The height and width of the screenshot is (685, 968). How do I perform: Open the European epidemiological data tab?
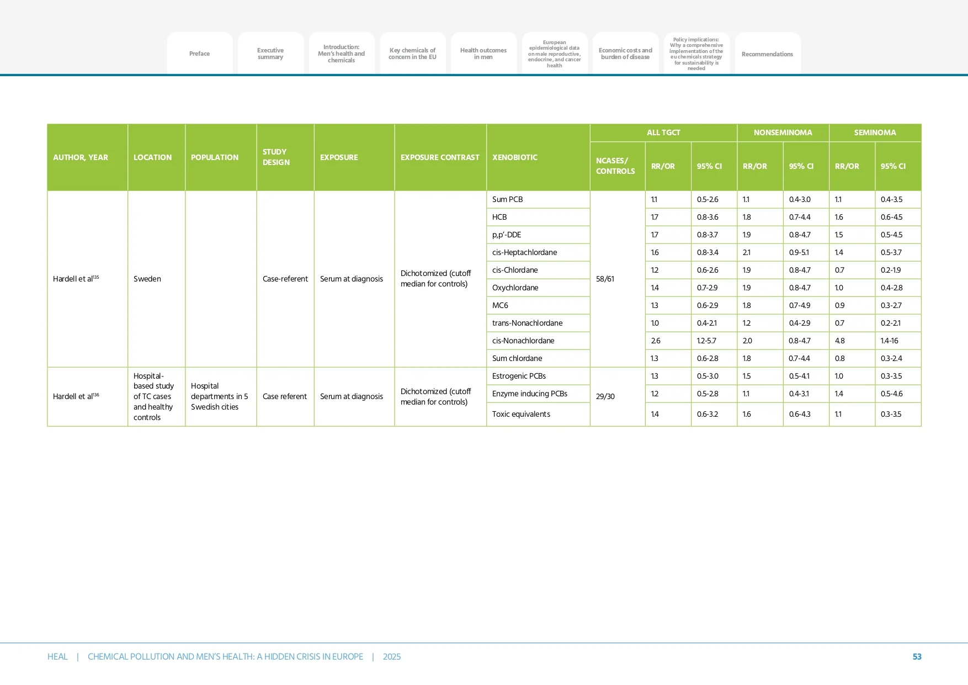click(554, 54)
